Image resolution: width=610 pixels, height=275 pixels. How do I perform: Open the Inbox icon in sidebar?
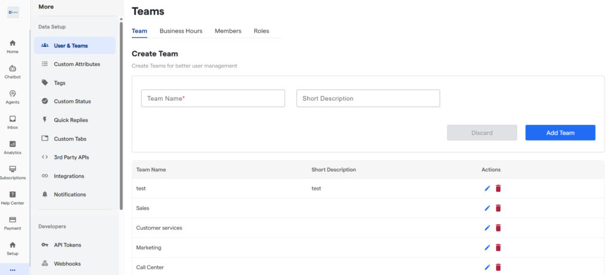click(13, 122)
